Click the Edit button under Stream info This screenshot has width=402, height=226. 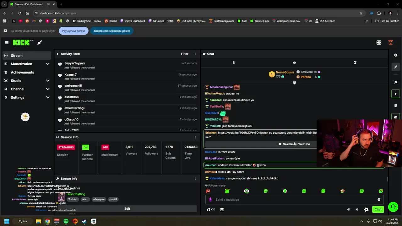tap(127, 209)
